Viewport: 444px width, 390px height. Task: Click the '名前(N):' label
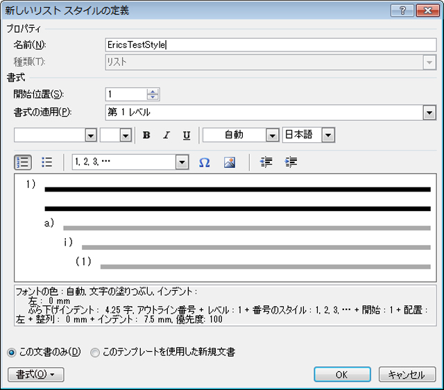point(30,44)
